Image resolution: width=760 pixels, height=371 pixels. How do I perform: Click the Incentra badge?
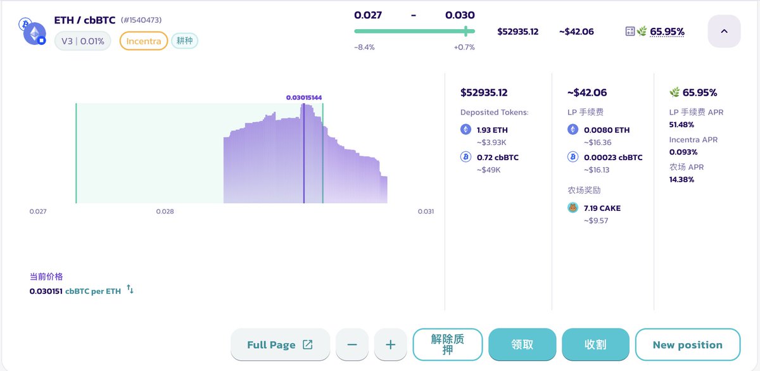(144, 41)
